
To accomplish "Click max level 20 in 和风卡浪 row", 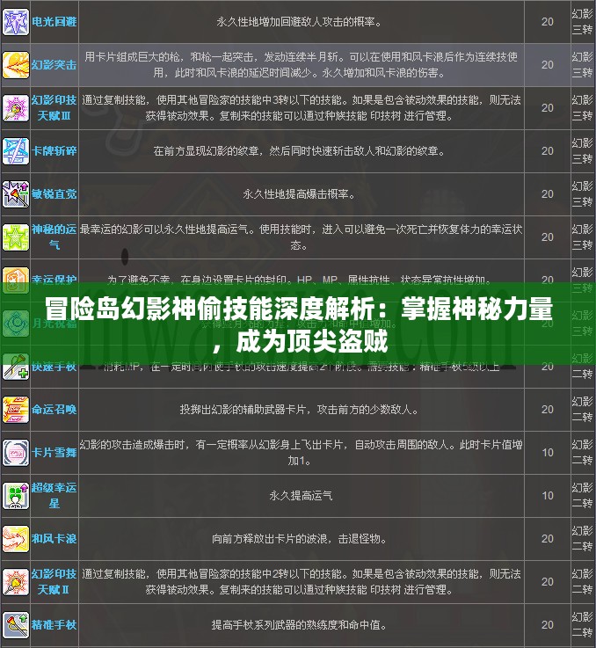I will [548, 538].
